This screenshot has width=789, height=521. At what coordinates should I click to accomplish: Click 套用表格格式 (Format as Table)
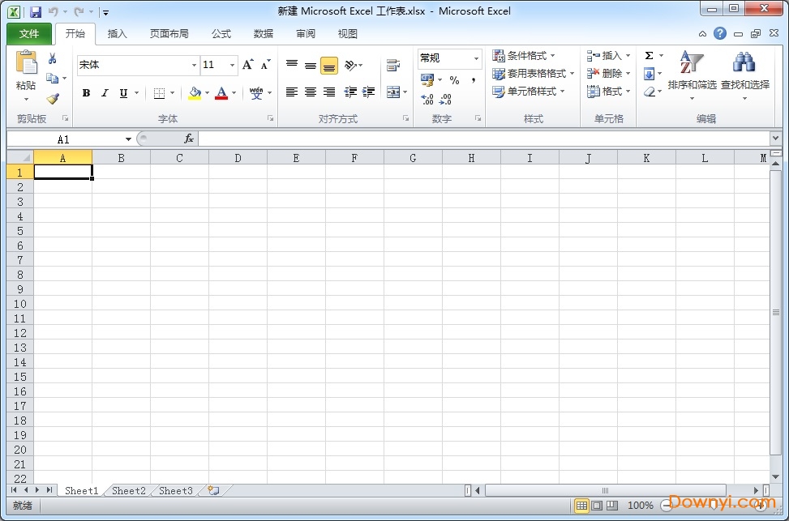point(533,73)
